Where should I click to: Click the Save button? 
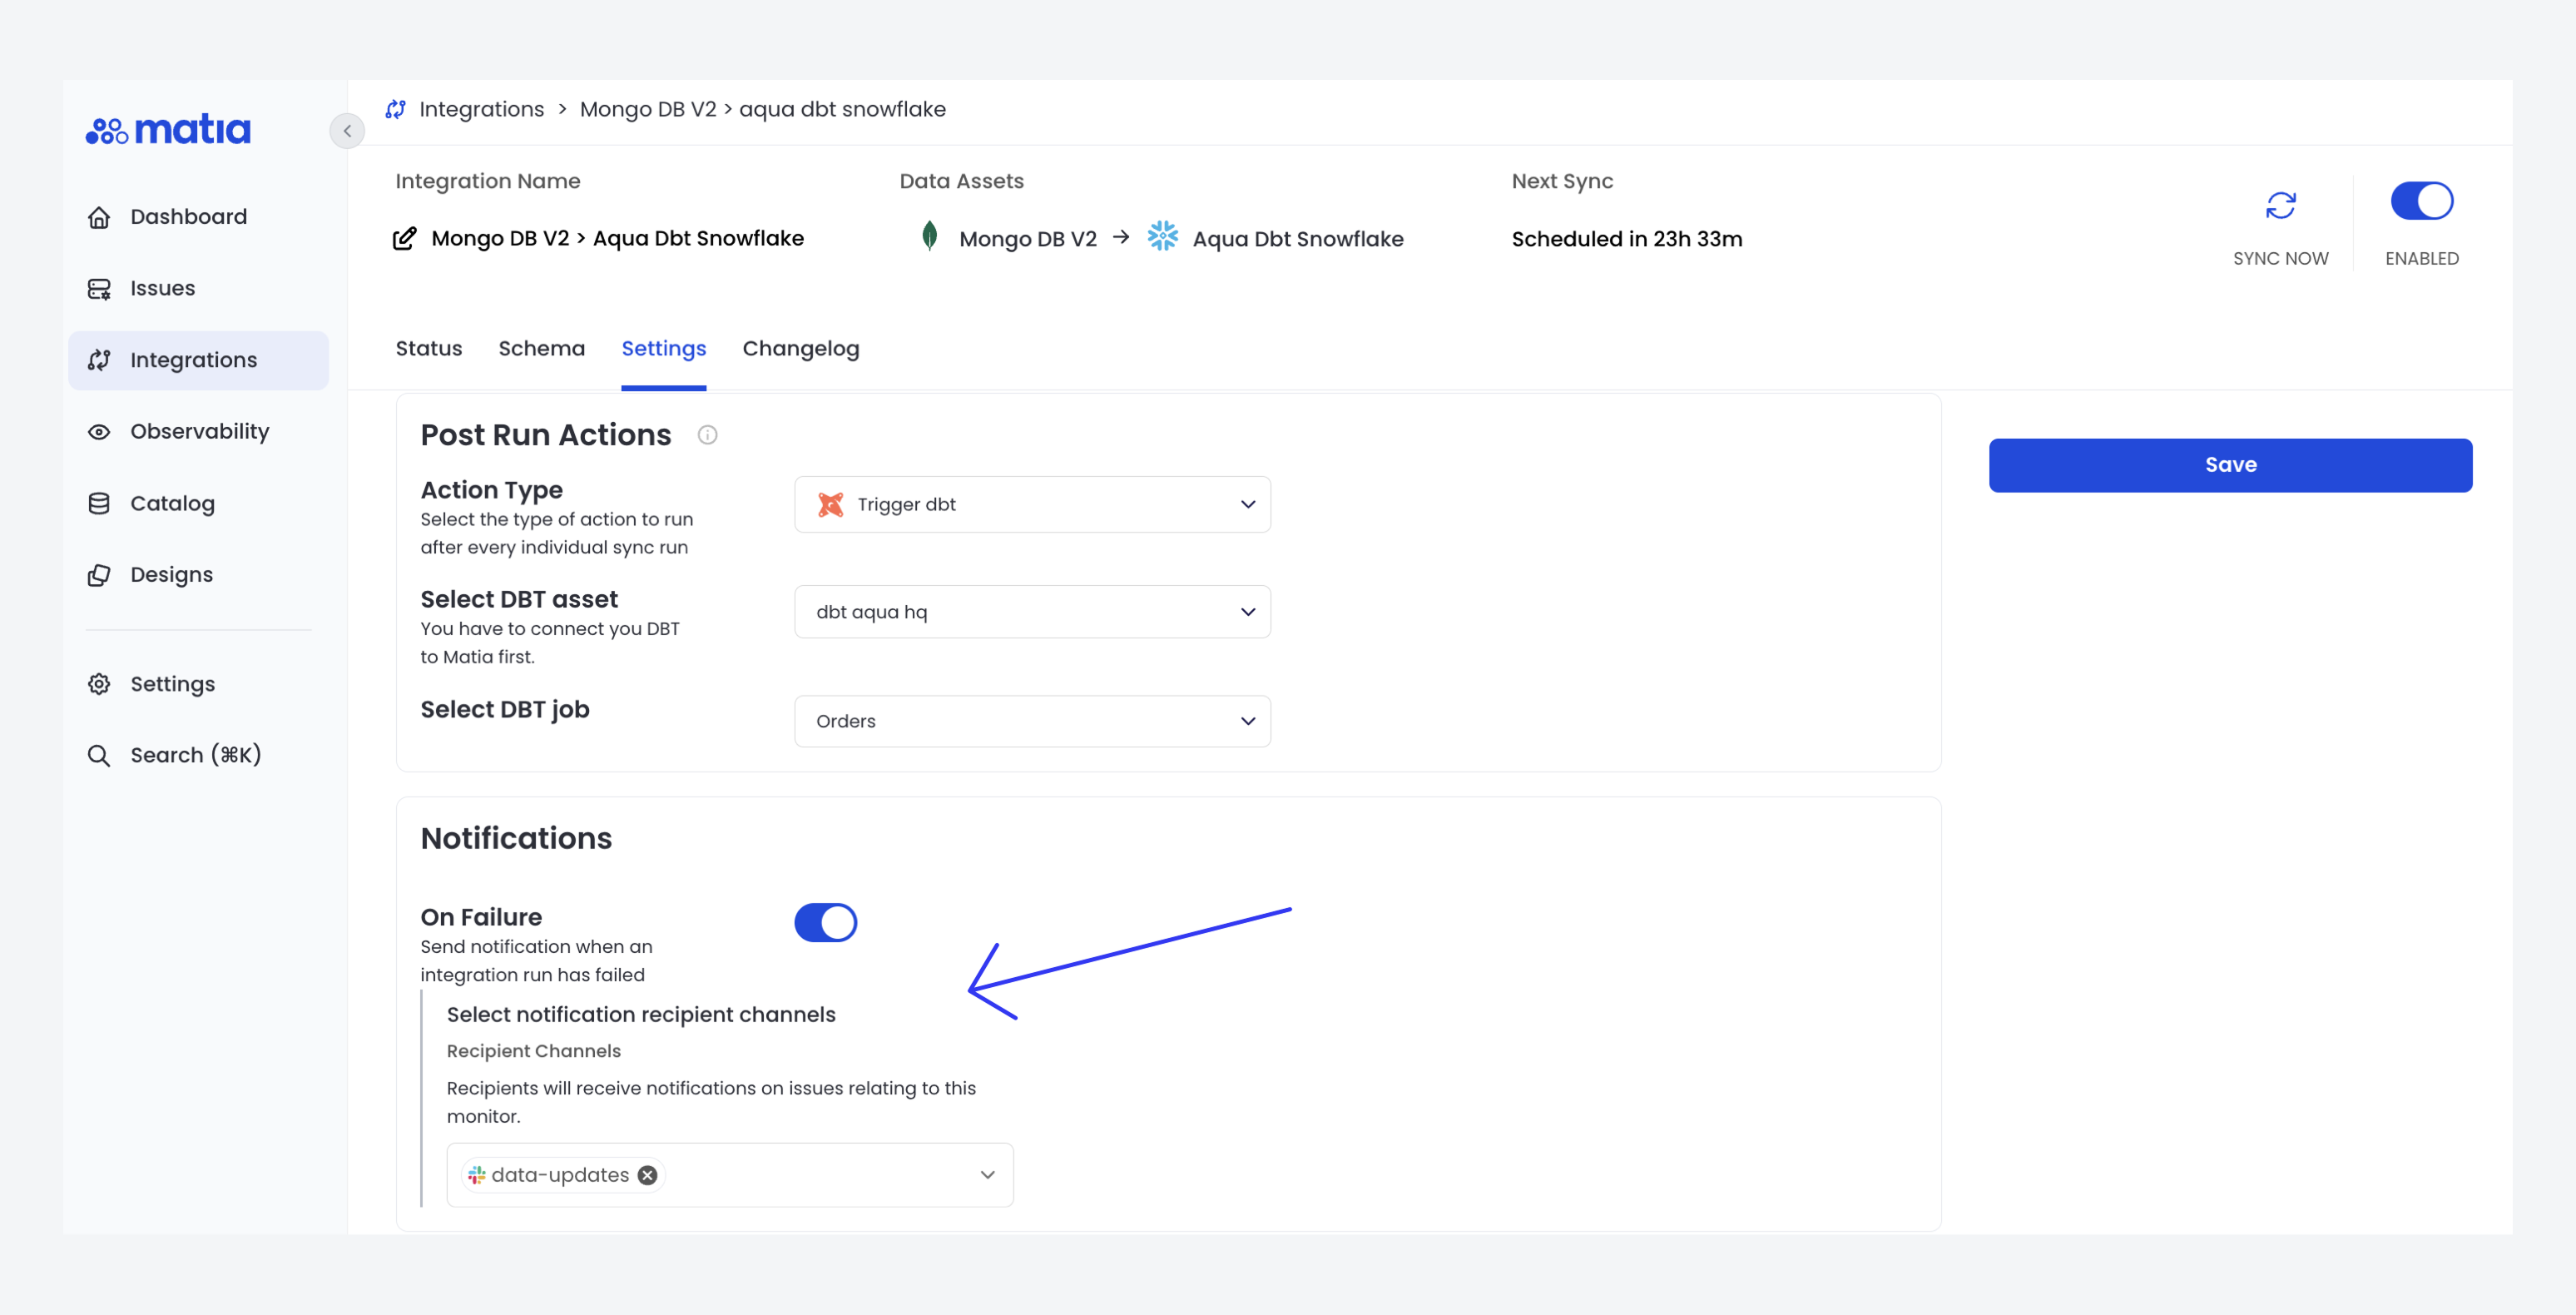pyautogui.click(x=2230, y=464)
